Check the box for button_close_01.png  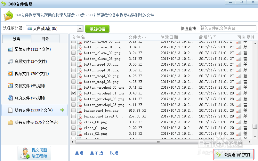[73, 47]
